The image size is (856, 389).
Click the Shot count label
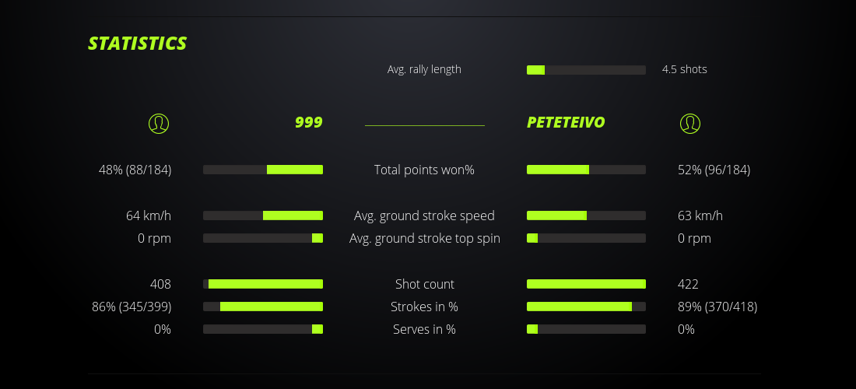tap(424, 284)
